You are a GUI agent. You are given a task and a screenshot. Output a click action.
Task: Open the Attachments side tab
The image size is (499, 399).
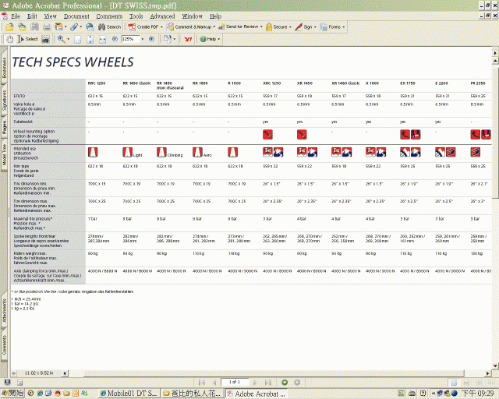[x=5, y=309]
